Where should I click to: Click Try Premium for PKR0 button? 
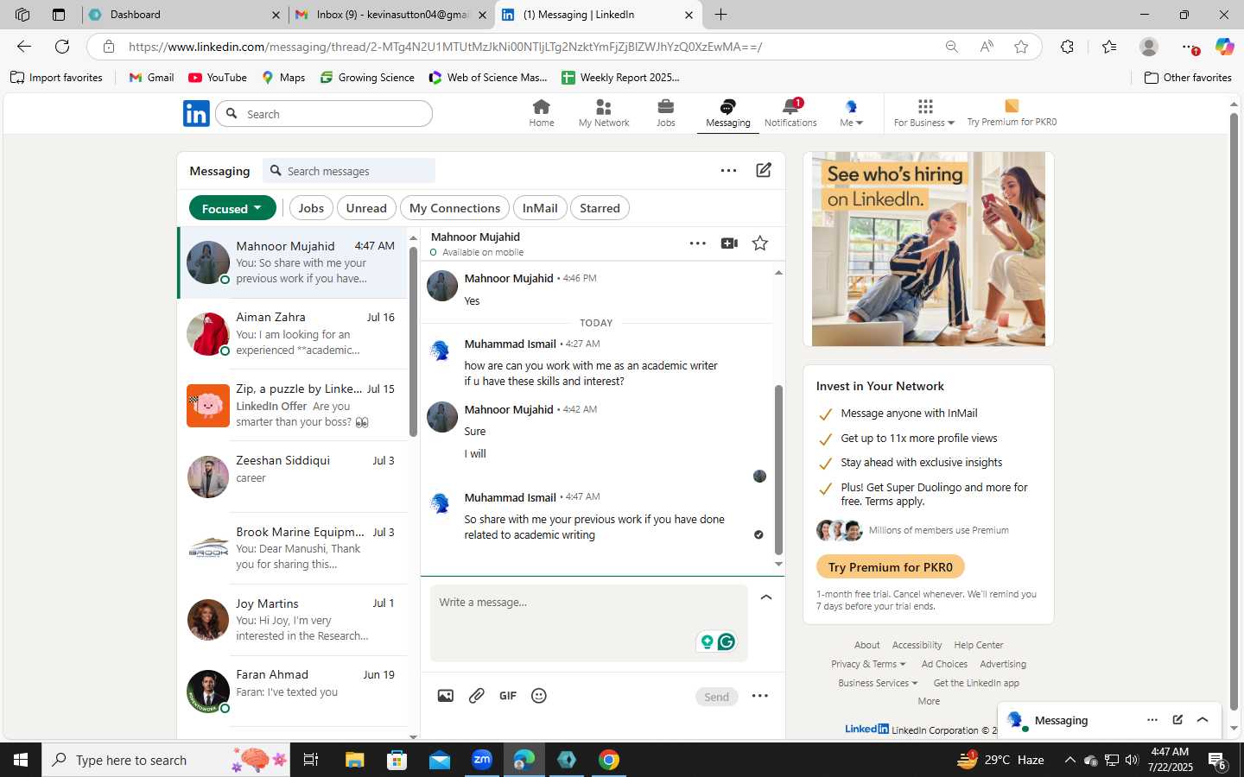pyautogui.click(x=890, y=567)
